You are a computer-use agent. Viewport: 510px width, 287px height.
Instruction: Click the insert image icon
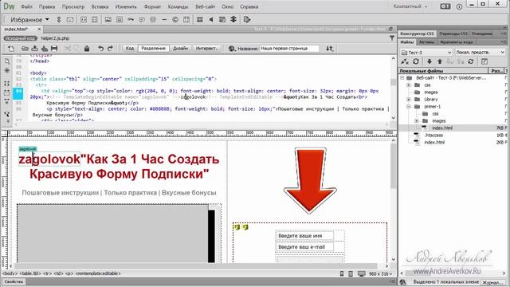pos(108,19)
